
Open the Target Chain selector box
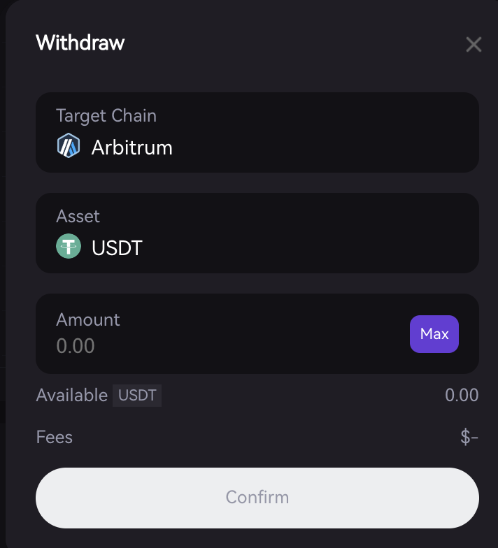click(257, 133)
